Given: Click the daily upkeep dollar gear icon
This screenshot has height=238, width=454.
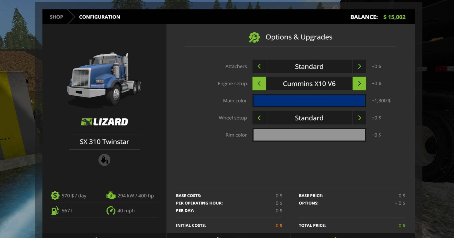Looking at the screenshot, I should [55, 196].
